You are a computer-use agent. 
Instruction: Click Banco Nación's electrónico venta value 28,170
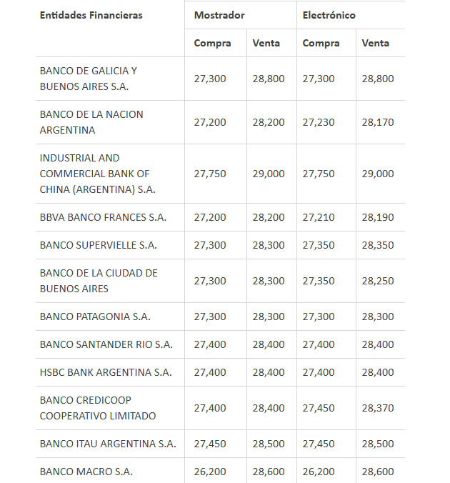pyautogui.click(x=378, y=122)
